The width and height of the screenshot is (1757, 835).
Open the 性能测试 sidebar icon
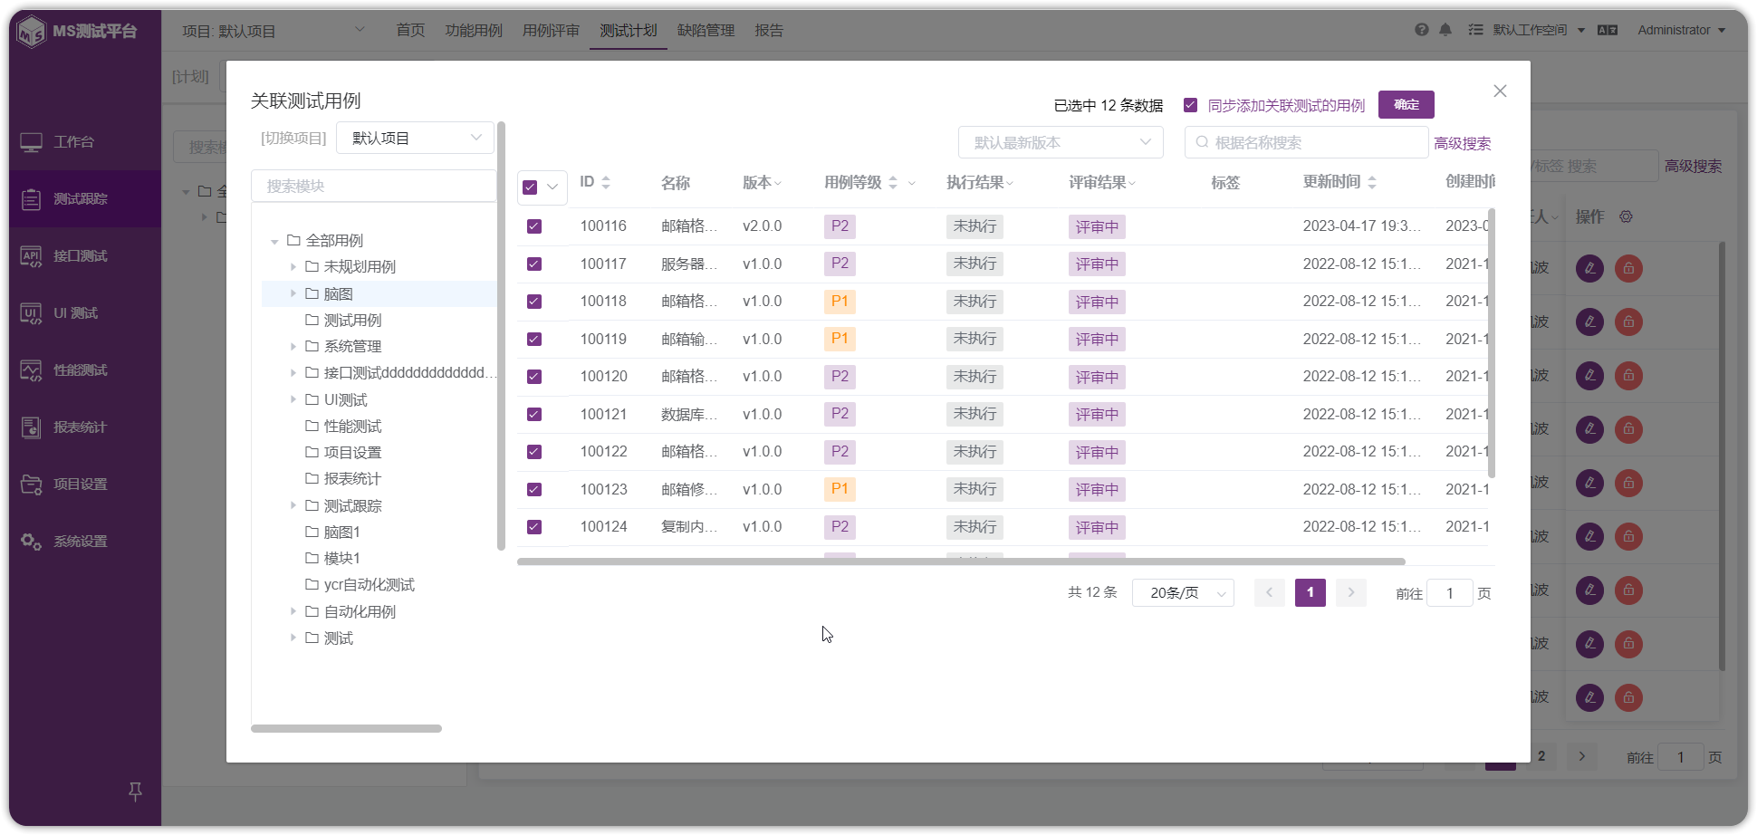pos(32,370)
